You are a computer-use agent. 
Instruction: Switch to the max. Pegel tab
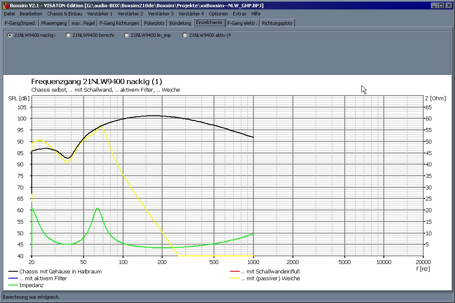[x=83, y=23]
